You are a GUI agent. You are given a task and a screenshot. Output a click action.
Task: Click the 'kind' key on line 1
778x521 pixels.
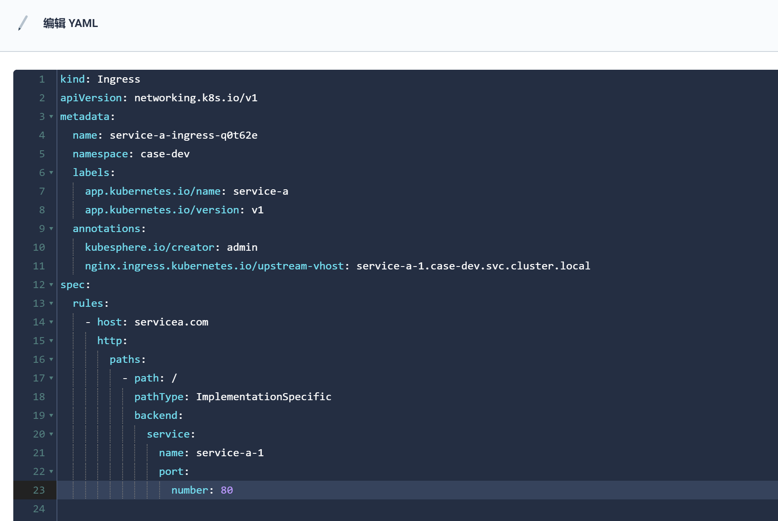[x=72, y=79]
